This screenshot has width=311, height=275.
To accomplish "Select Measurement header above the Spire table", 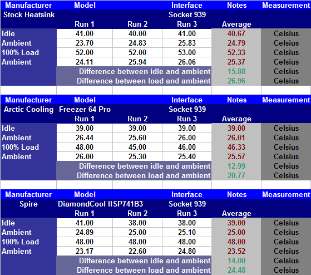I will (x=286, y=194).
